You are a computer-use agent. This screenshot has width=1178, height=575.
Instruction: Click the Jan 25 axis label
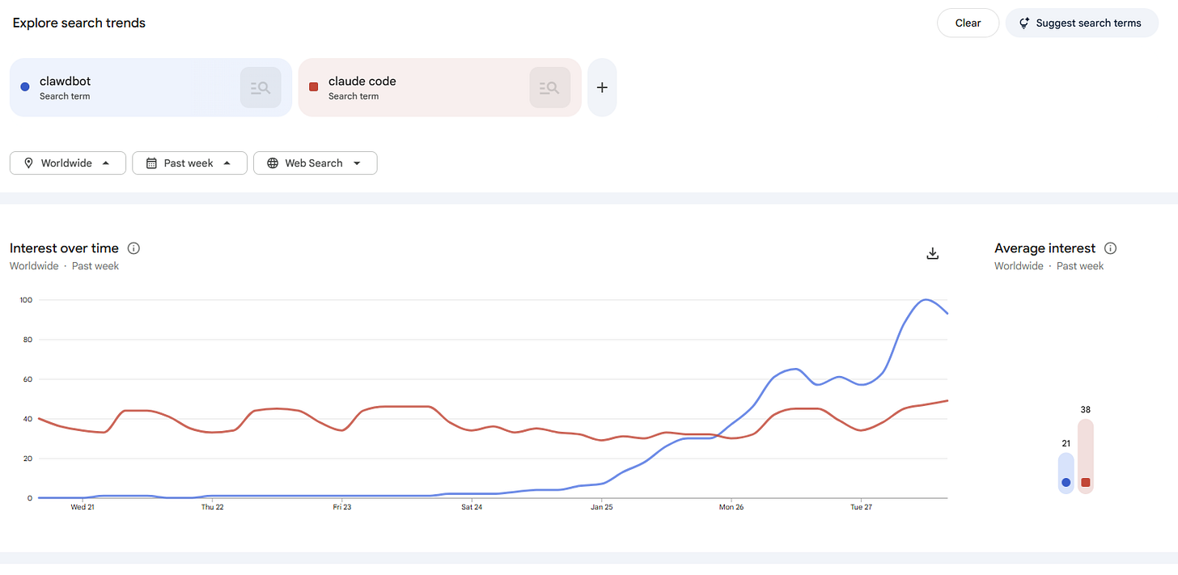(602, 508)
